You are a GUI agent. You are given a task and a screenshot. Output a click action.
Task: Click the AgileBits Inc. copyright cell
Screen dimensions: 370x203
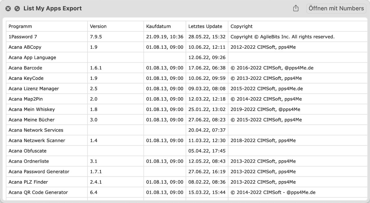(x=298, y=37)
